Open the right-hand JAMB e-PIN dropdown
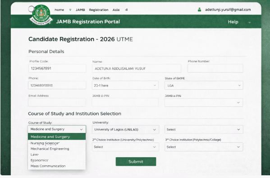The image size is (270, 178). tap(204, 103)
